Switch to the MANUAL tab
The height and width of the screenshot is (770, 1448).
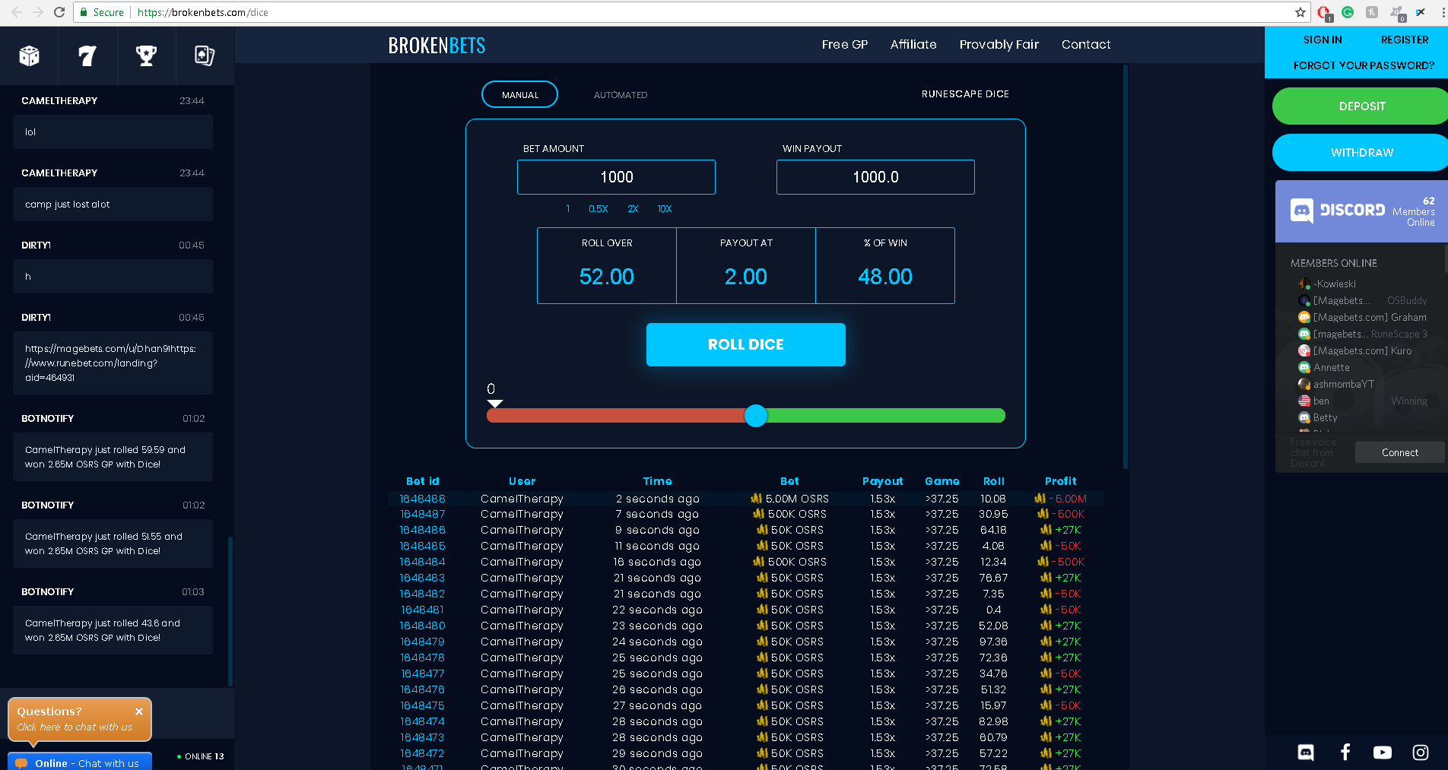click(x=520, y=95)
